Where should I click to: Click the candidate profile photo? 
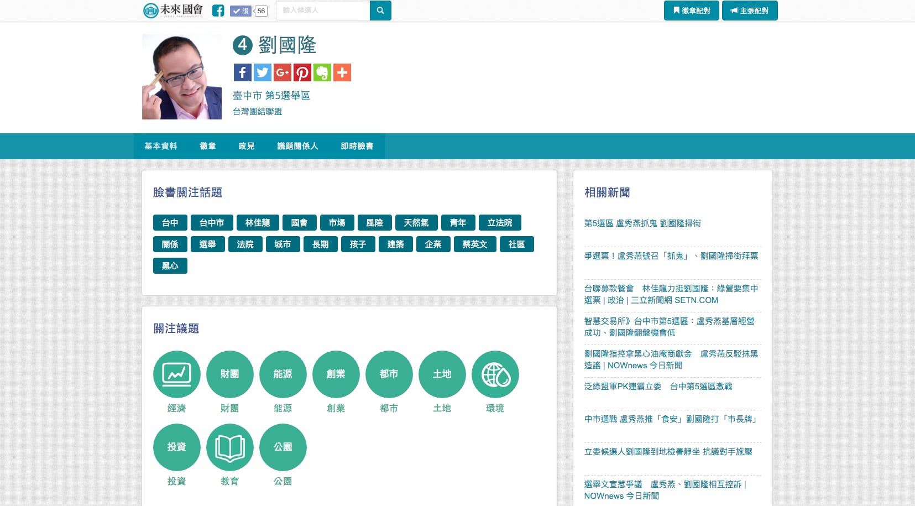(x=181, y=76)
